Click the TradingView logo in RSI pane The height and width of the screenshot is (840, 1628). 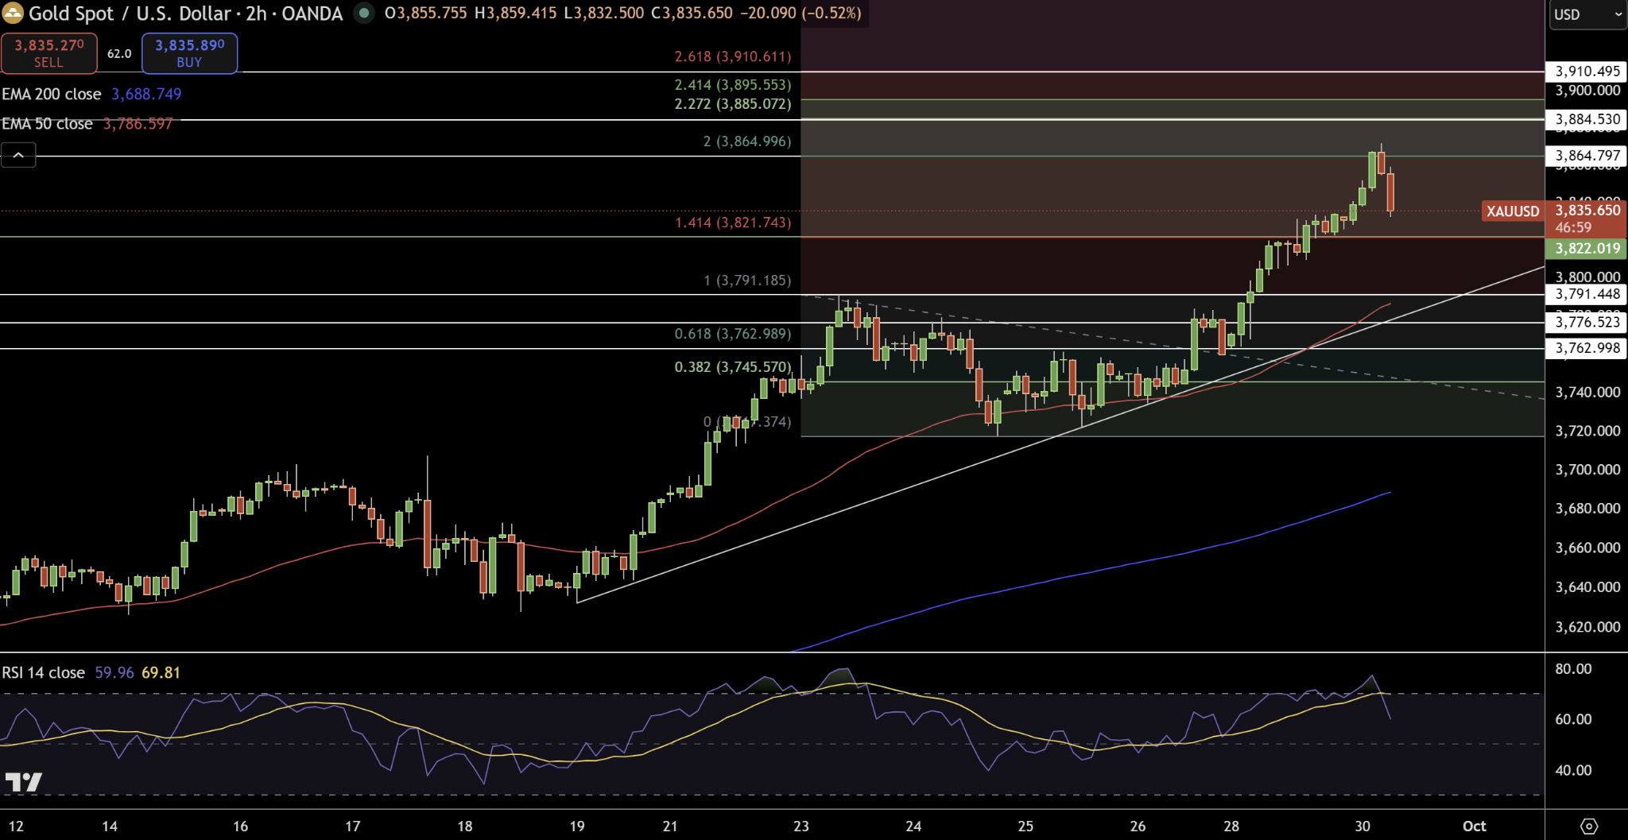click(x=23, y=782)
